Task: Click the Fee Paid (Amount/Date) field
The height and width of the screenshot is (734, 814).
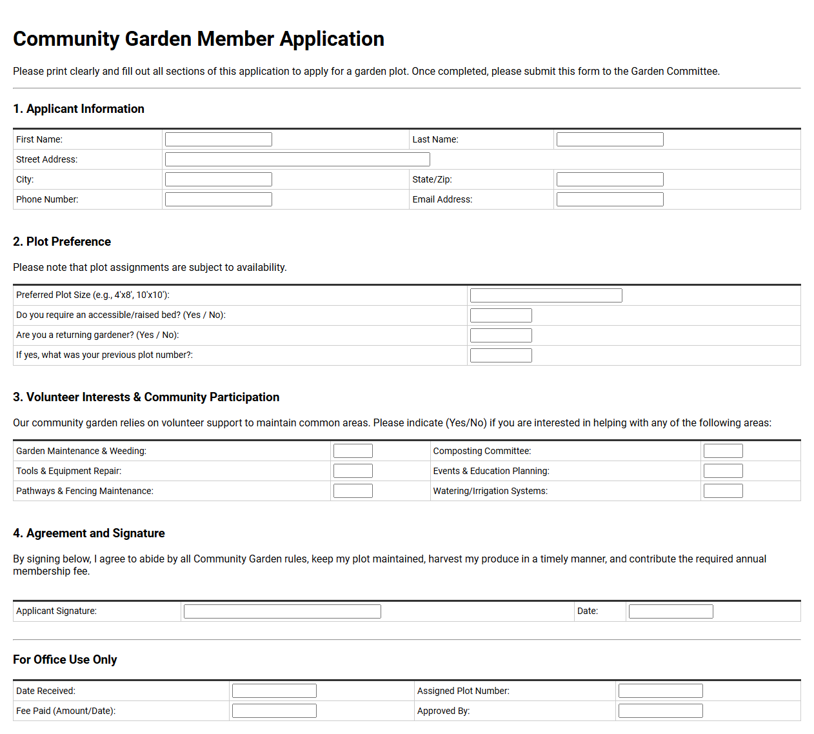Action: [274, 711]
